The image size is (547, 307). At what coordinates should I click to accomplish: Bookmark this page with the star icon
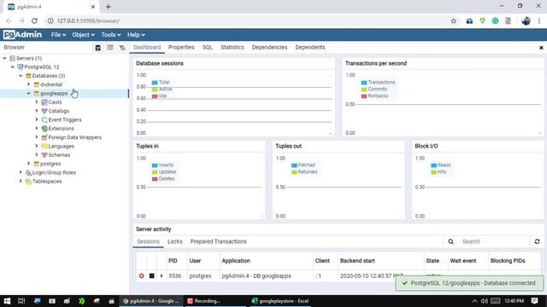[454, 20]
